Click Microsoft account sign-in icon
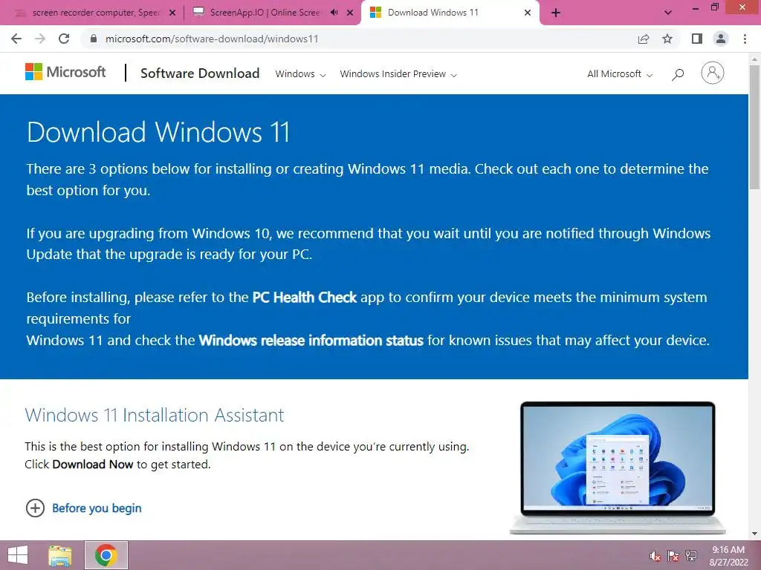The width and height of the screenshot is (761, 570). [713, 73]
